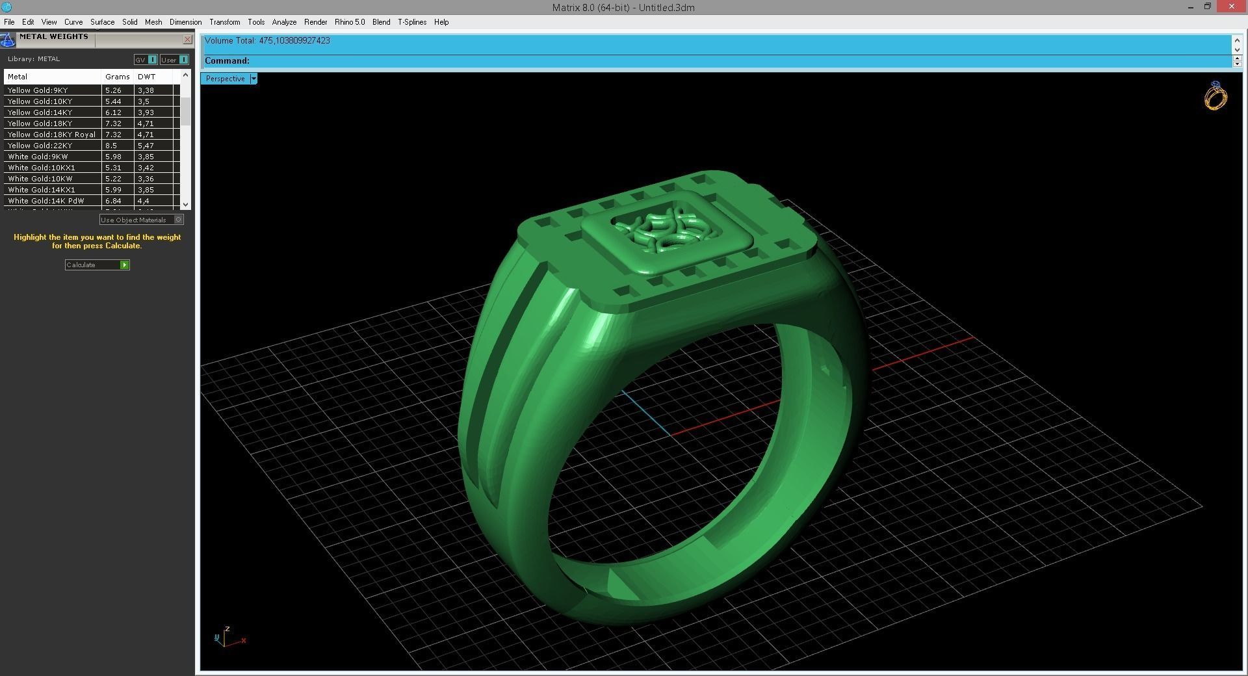Viewport: 1248px width, 676px height.
Task: Select the Yellow Gold:18KY Royal row
Action: pyautogui.click(x=92, y=135)
